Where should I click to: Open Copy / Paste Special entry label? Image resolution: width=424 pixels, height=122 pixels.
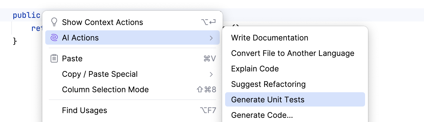click(100, 74)
